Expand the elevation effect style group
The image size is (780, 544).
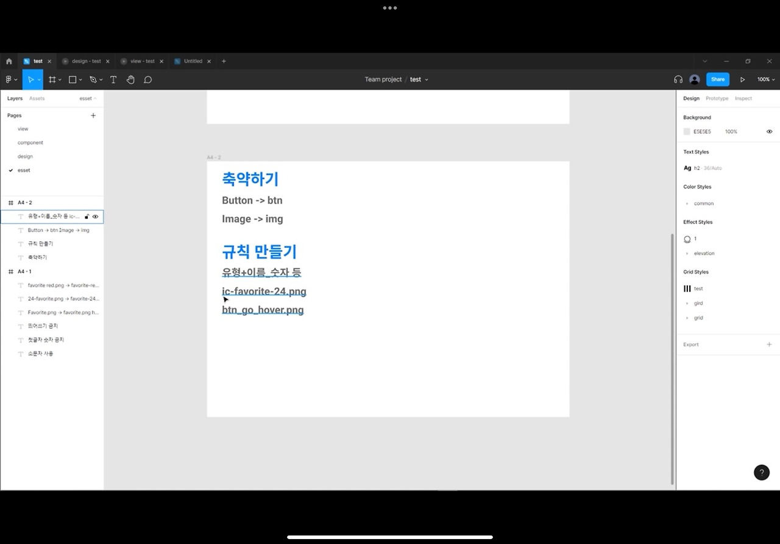point(687,253)
